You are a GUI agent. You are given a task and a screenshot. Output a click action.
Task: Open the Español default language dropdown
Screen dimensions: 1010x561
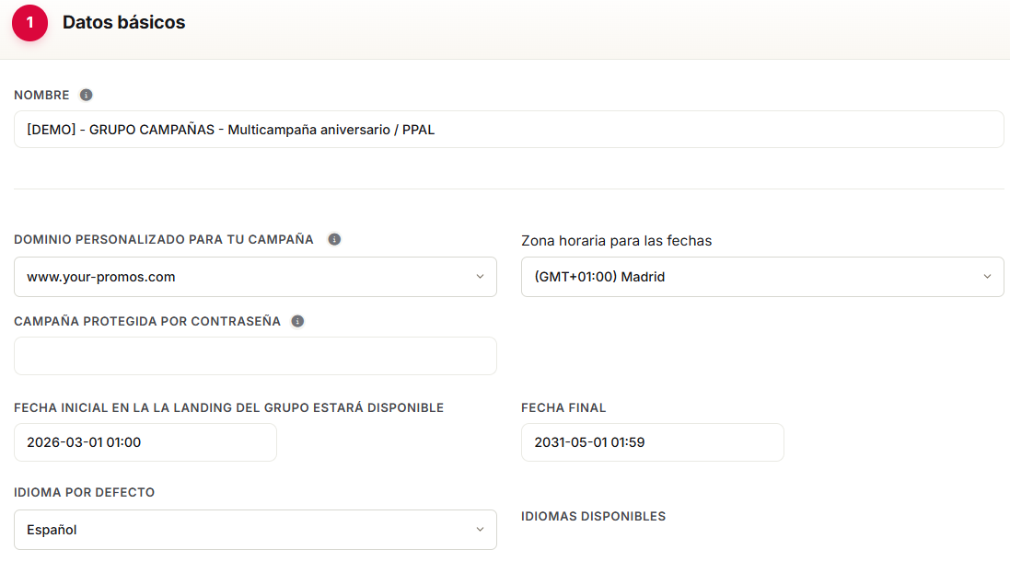[x=255, y=530]
